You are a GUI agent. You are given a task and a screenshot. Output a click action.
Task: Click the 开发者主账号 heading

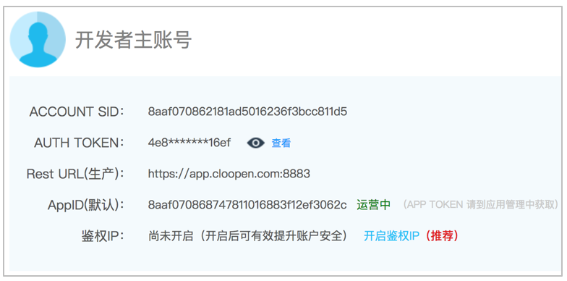pos(133,40)
